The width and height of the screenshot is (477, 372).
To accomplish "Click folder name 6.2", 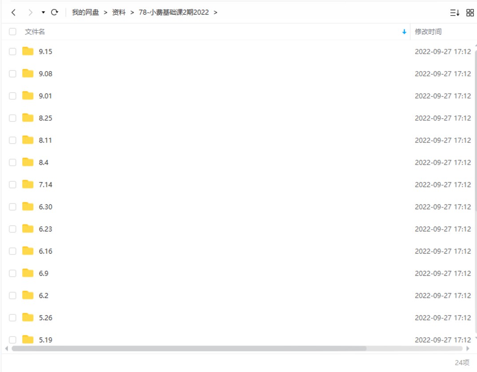I will [x=44, y=295].
